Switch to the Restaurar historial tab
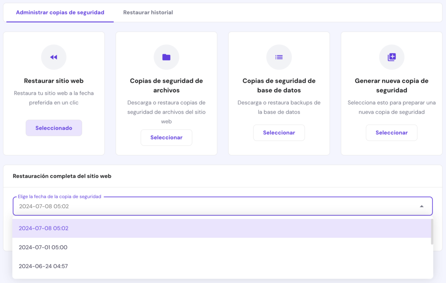Viewport: 446px width, 283px height. pyautogui.click(x=148, y=13)
